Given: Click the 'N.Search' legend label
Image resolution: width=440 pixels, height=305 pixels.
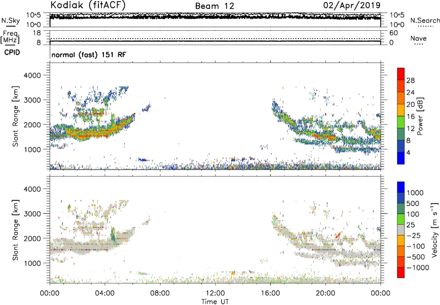Looking at the screenshot, I should coord(425,20).
